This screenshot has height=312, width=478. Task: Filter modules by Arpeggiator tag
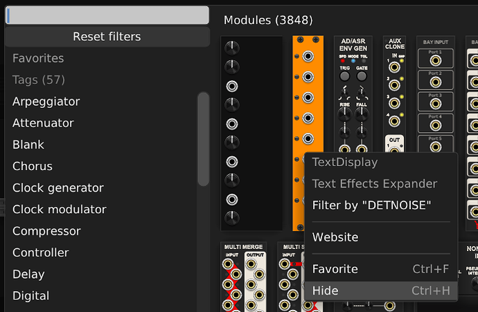tap(46, 102)
